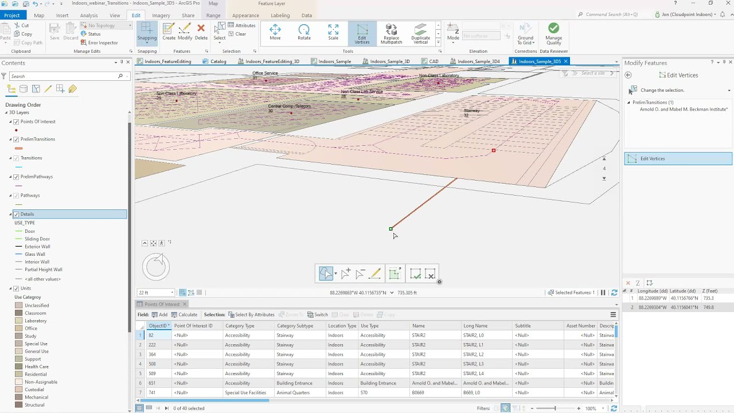Viewport: 734px width, 413px height.
Task: Toggle Transitions layer visibility
Action: [x=16, y=158]
